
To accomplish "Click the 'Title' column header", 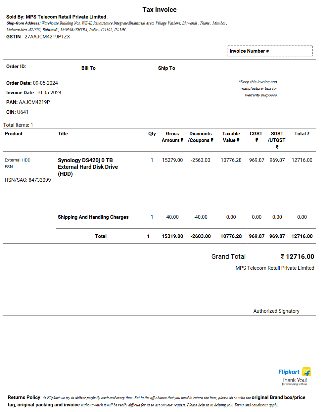I will (x=63, y=134).
